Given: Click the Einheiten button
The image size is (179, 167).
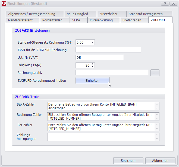Looking at the screenshot, I should pyautogui.click(x=92, y=81).
